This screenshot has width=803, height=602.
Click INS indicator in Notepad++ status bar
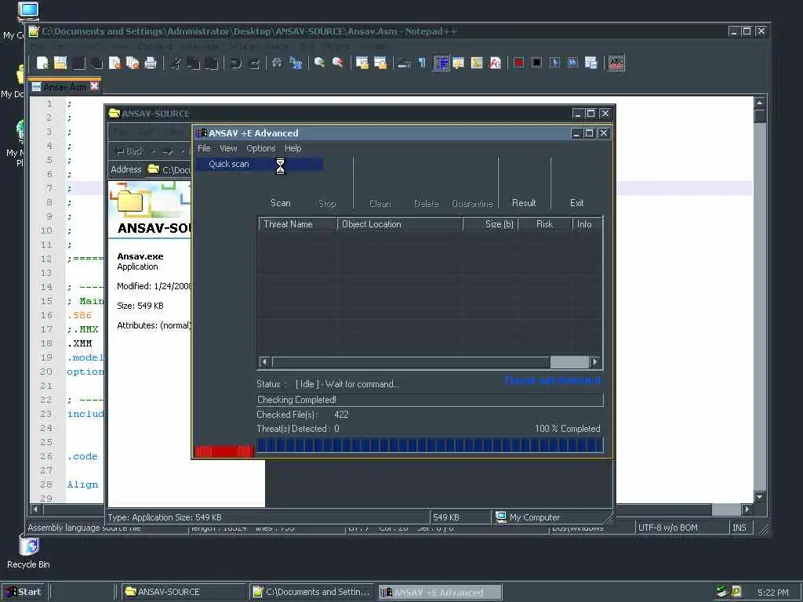click(739, 528)
